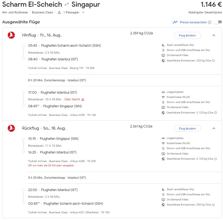The width and height of the screenshot is (223, 220).
Task: Click the passenger person icon
Action: pos(59,12)
